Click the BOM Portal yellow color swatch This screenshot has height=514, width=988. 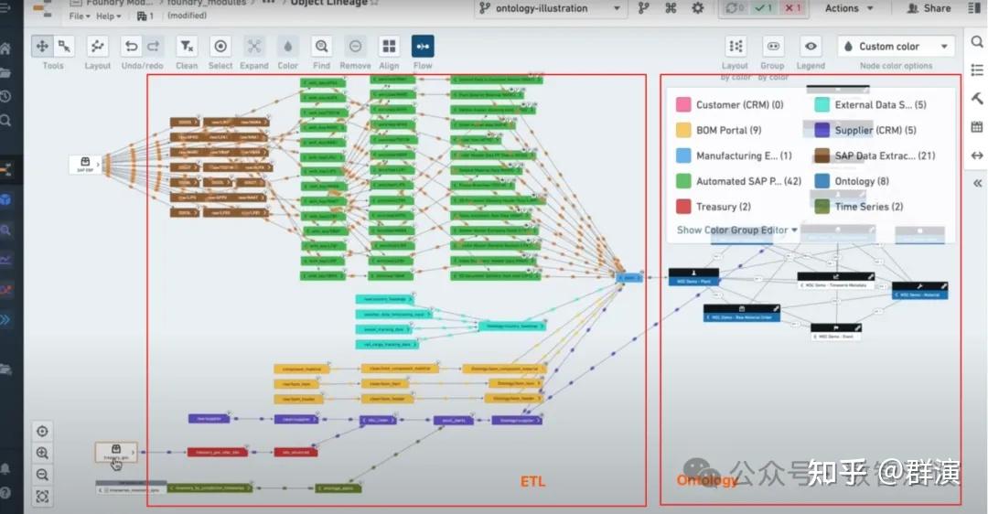click(x=683, y=130)
